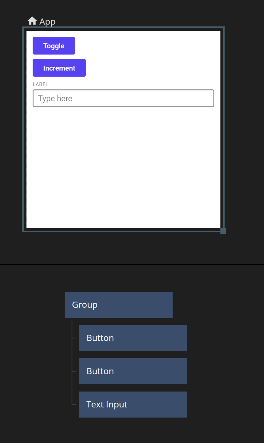Select the Text Input tree node
The width and height of the screenshot is (264, 443).
coord(133,405)
